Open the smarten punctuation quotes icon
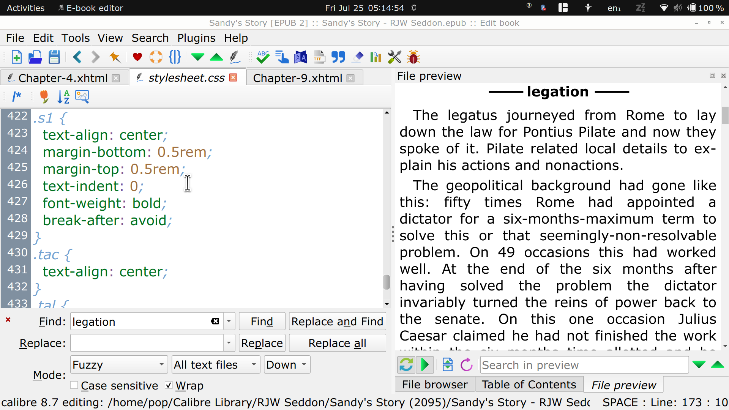 coord(338,57)
